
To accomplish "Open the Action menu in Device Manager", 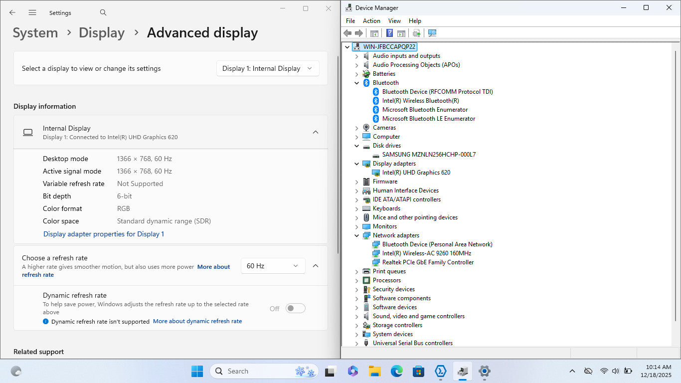I will point(371,21).
